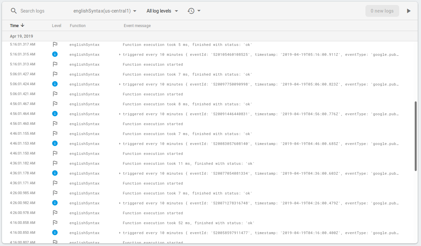
Task: Click the search magnifier icon
Action: point(13,11)
